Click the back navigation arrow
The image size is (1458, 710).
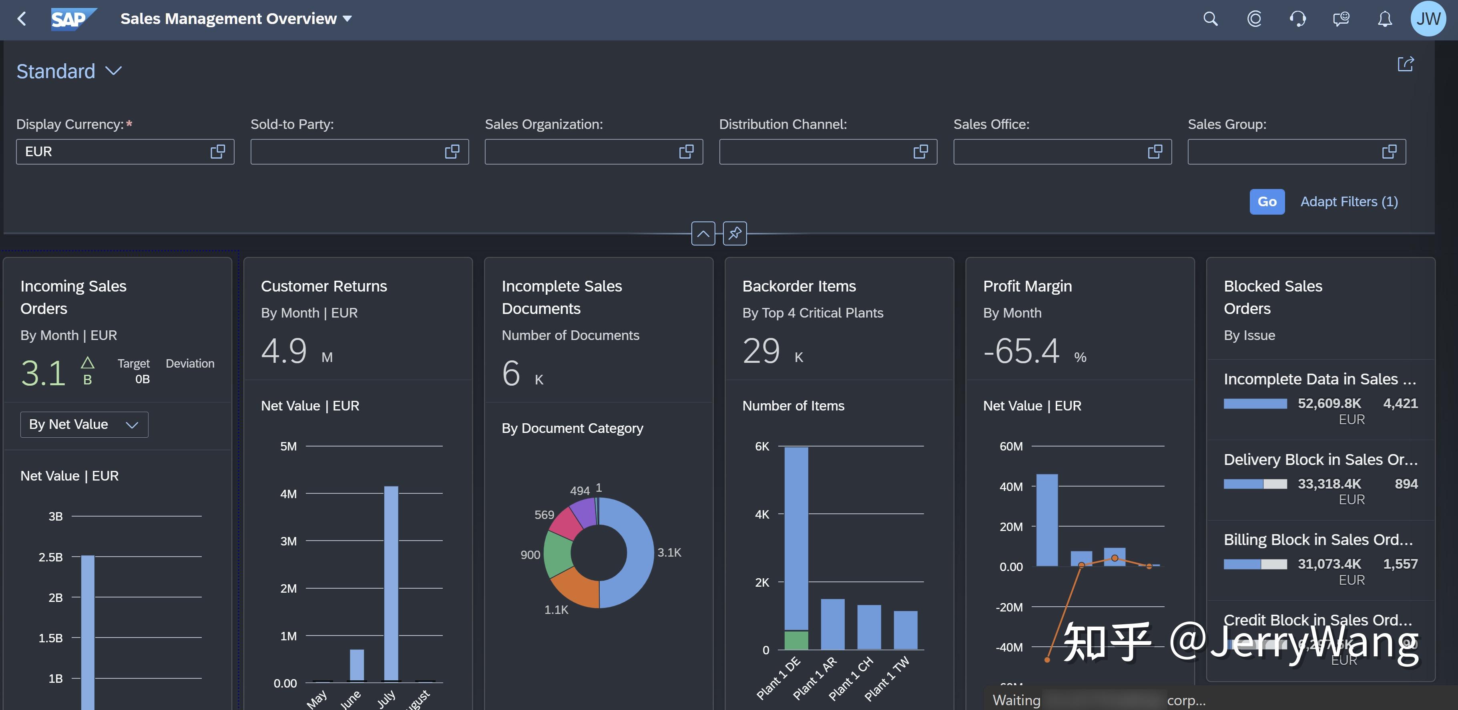[22, 19]
